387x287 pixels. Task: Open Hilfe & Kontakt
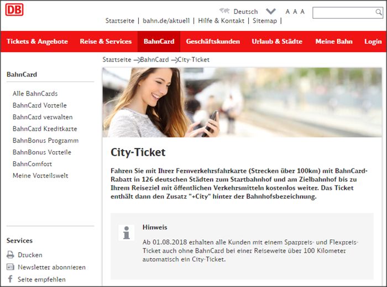(221, 20)
